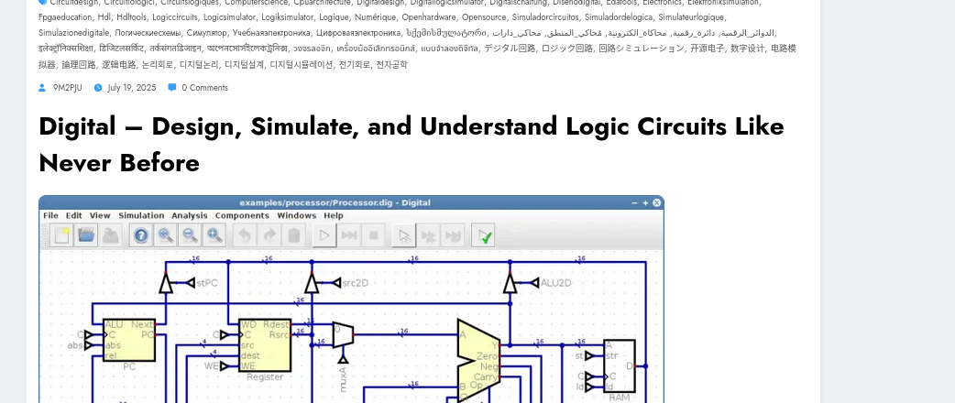Open the 逻辑电路 tag
The image size is (955, 403).
pos(119,64)
